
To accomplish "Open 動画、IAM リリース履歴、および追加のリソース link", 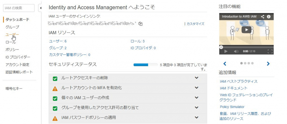I will tap(245, 116).
